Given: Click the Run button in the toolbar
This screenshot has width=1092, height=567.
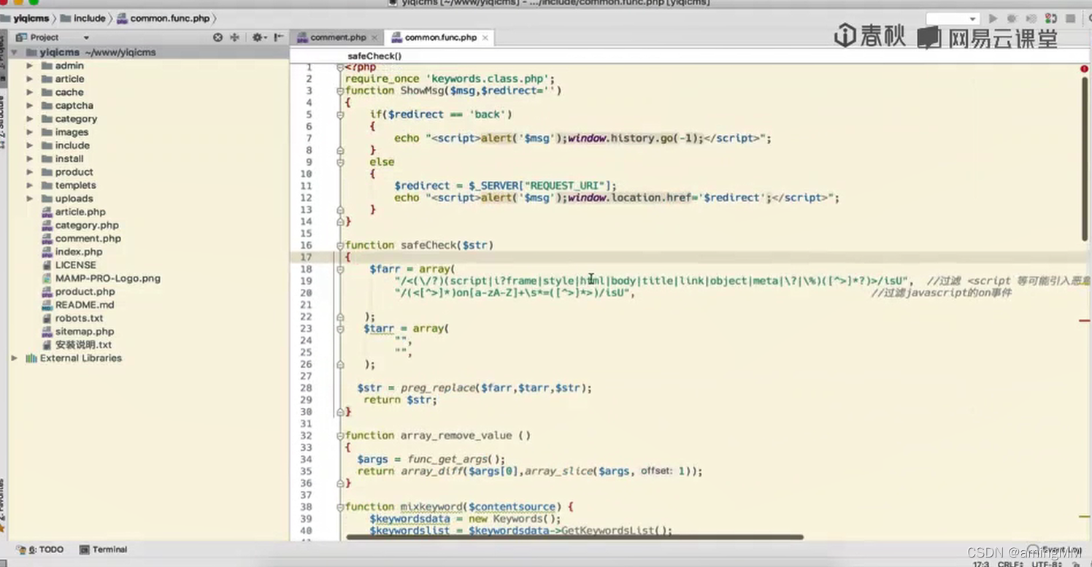Looking at the screenshot, I should [993, 18].
